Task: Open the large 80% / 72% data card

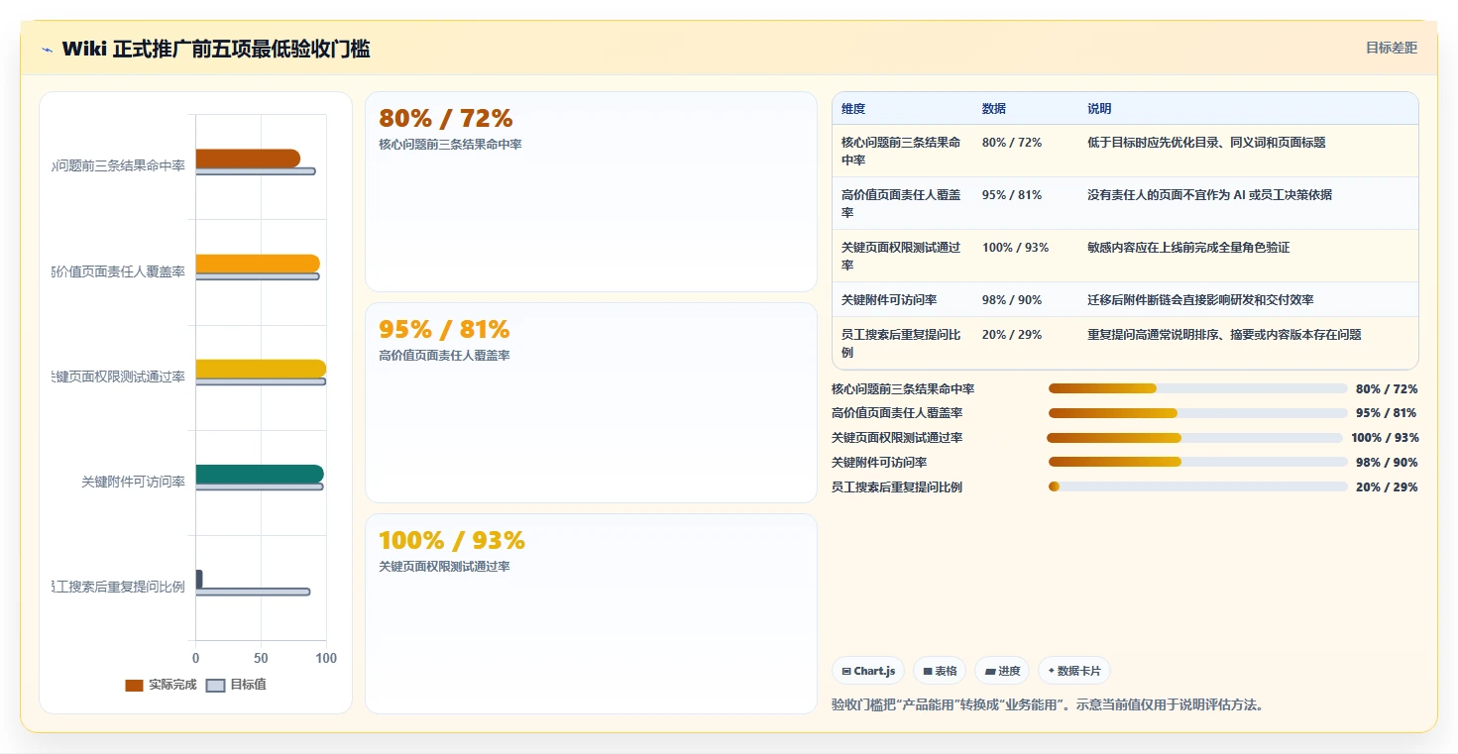Action: [591, 192]
